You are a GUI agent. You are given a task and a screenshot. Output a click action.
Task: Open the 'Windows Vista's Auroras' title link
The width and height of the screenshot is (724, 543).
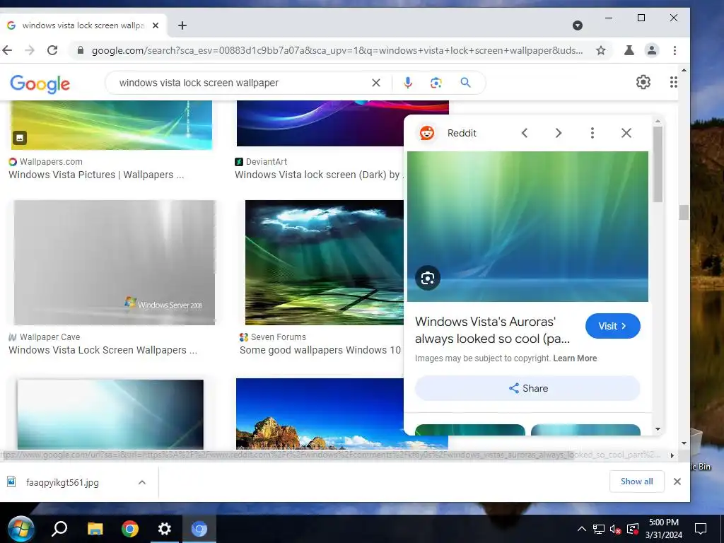pos(493,330)
